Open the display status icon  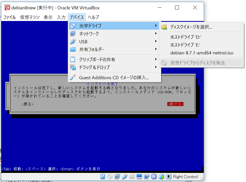[x=139, y=176]
